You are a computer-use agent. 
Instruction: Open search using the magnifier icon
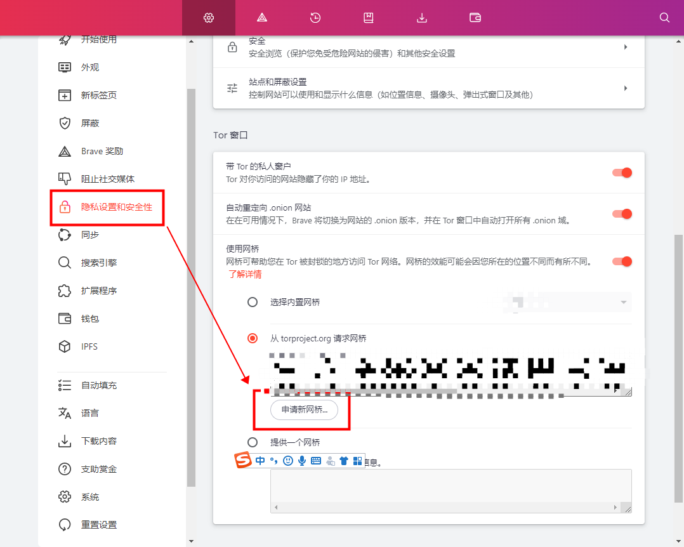tap(664, 18)
